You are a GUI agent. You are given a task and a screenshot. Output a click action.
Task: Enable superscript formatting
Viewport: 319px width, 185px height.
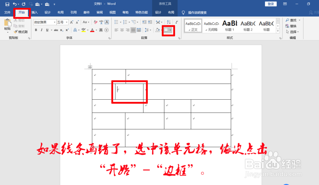(x=67, y=30)
